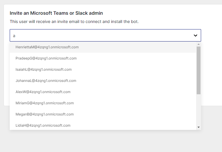Choose PradeepG@4zqng1.onmicrosoft.com option
This screenshot has width=222, height=152.
click(103, 58)
